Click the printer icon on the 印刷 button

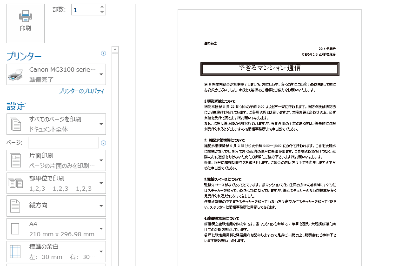coord(26,16)
